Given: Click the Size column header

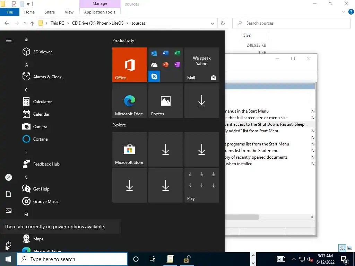Looking at the screenshot, I should 247,35.
